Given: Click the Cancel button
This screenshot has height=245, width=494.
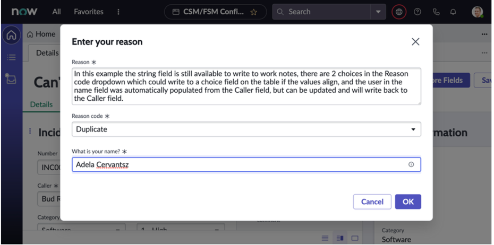Looking at the screenshot, I should click(372, 202).
